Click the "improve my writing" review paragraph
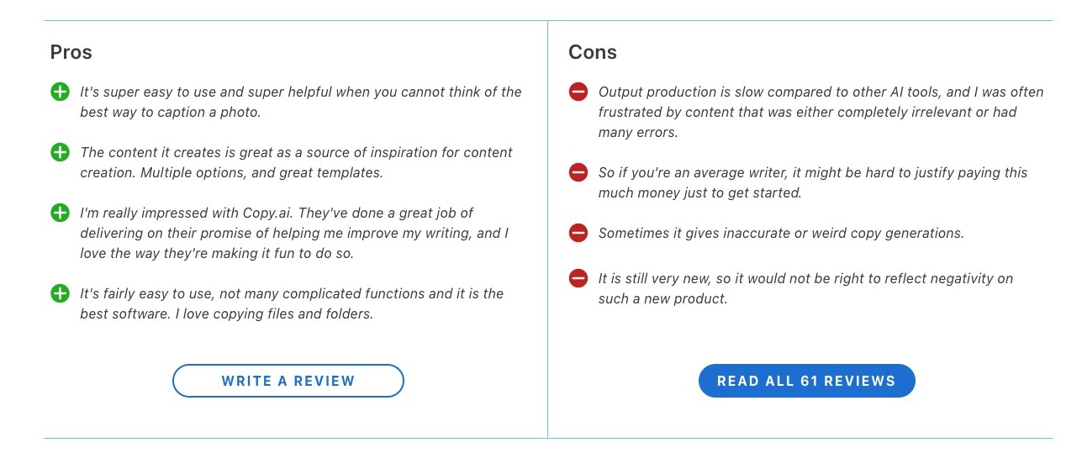 click(x=294, y=233)
